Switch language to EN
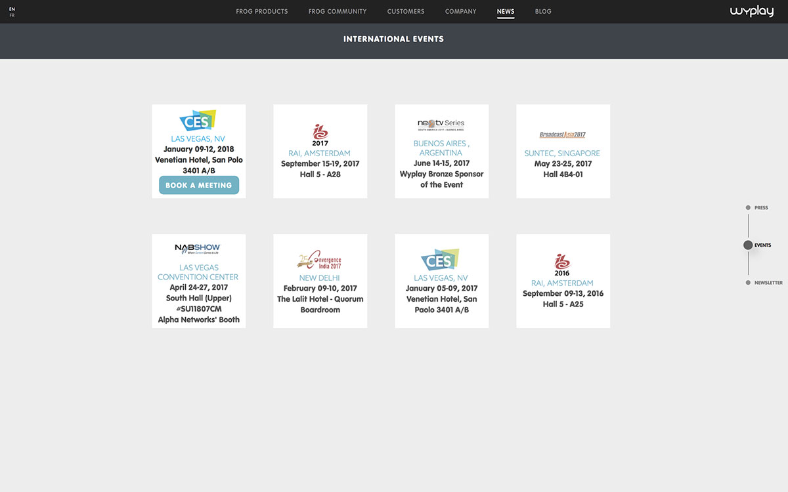This screenshot has width=788, height=492. pyautogui.click(x=11, y=9)
